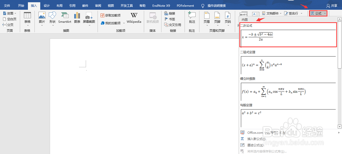Switch to the View (视图) tab

pyautogui.click(x=111, y=5)
